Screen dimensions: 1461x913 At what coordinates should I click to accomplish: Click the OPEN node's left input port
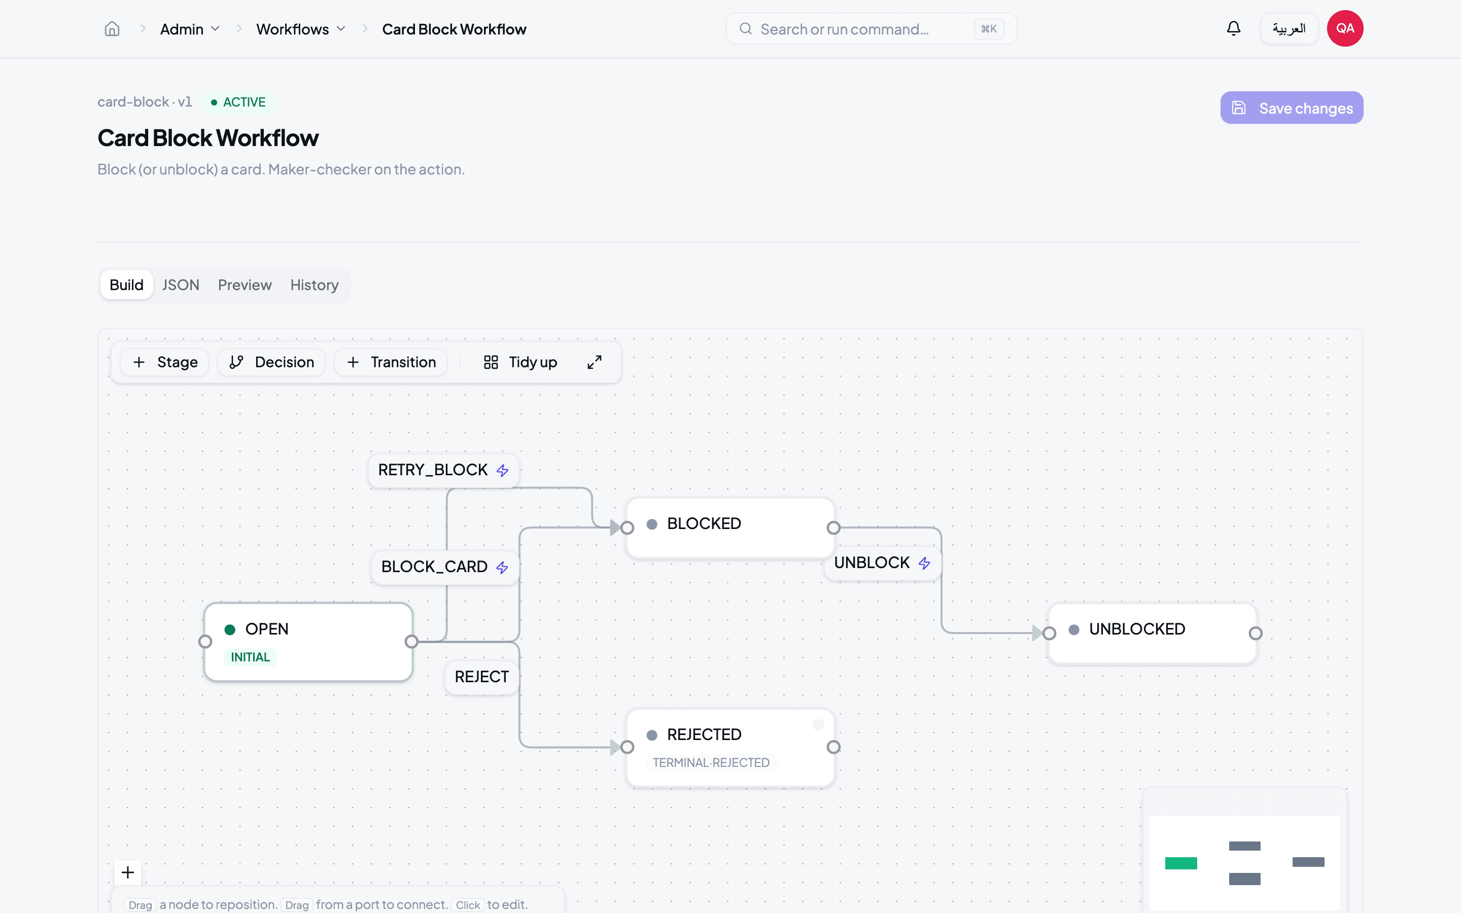click(205, 641)
